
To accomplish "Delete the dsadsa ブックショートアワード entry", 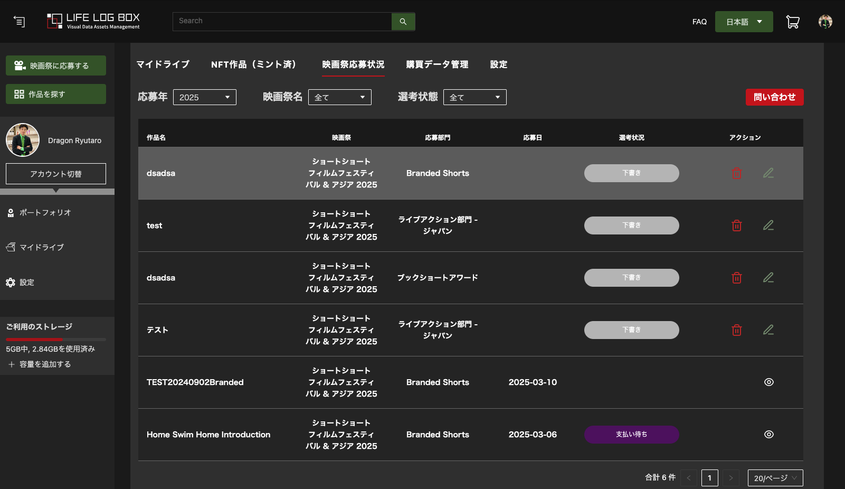I will click(737, 278).
